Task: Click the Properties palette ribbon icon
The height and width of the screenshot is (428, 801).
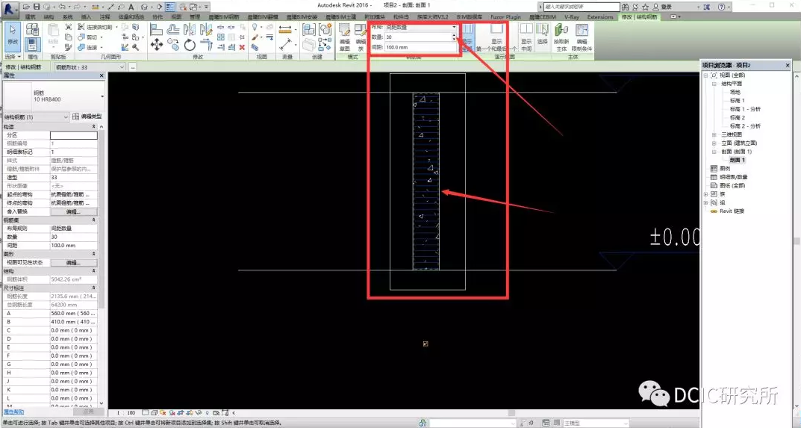Action: tap(33, 45)
